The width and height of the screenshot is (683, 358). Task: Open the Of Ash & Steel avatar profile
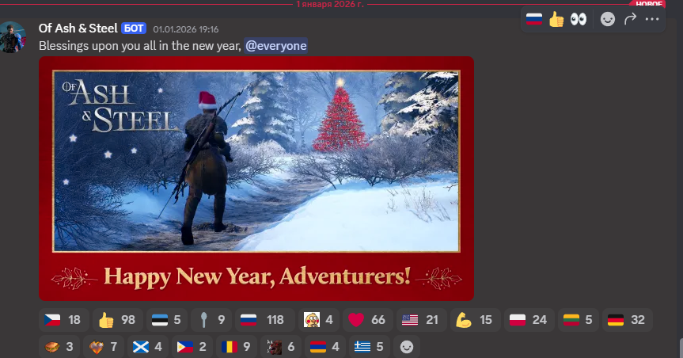pos(12,37)
